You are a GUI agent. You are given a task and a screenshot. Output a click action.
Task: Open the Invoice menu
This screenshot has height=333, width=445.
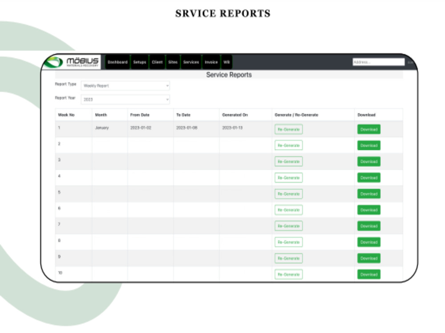pyautogui.click(x=211, y=62)
